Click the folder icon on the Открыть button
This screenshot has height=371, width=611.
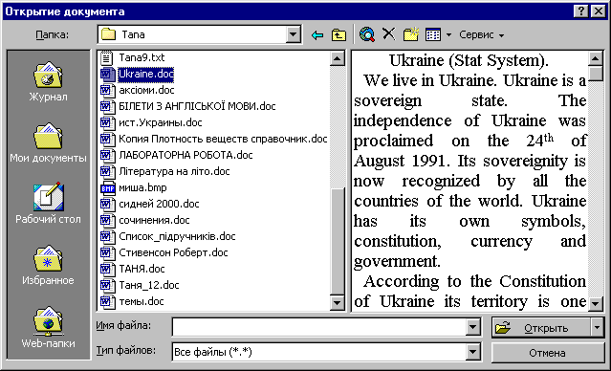coord(503,328)
